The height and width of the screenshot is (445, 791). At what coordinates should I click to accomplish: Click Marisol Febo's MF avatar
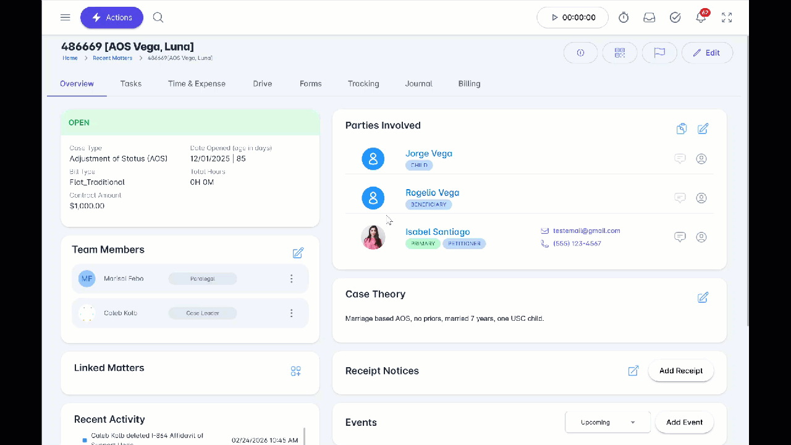pyautogui.click(x=87, y=279)
